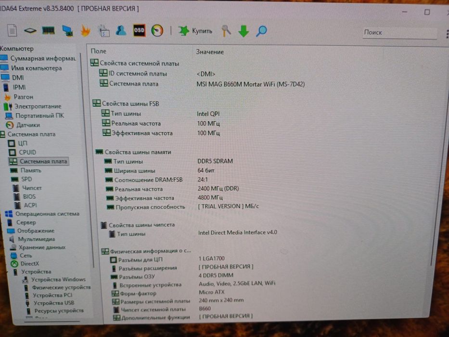Open Память in the sidebar tree
Viewport: 449px width, 337px height.
(x=26, y=170)
